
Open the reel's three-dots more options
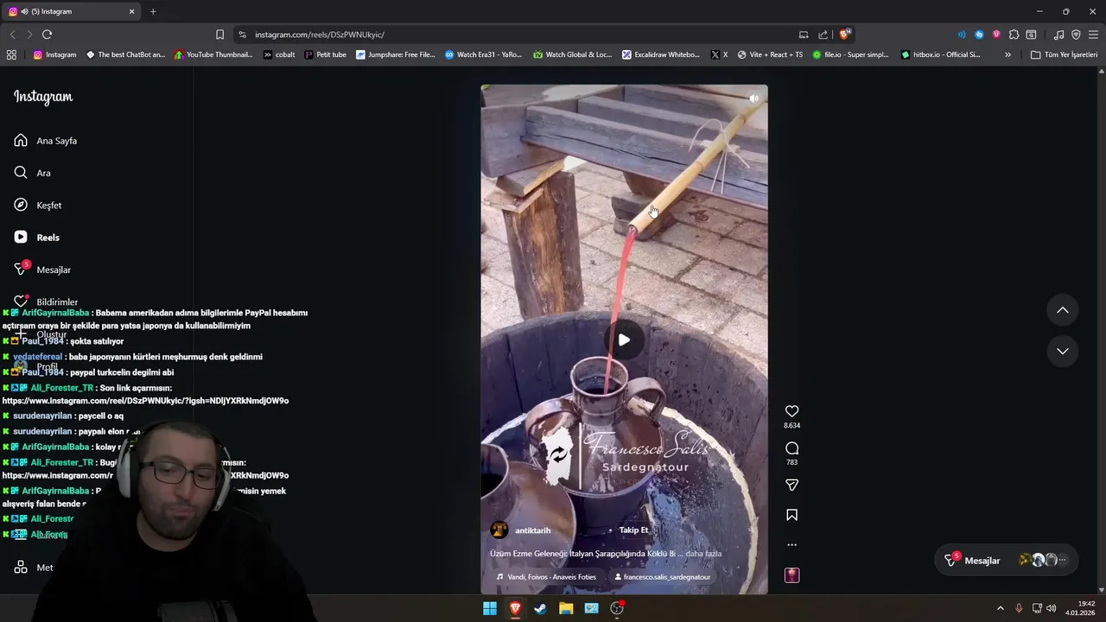791,545
